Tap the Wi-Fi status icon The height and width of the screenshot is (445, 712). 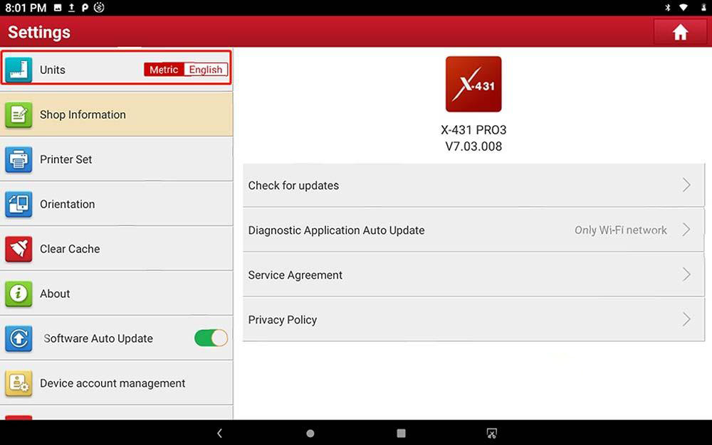(x=683, y=8)
